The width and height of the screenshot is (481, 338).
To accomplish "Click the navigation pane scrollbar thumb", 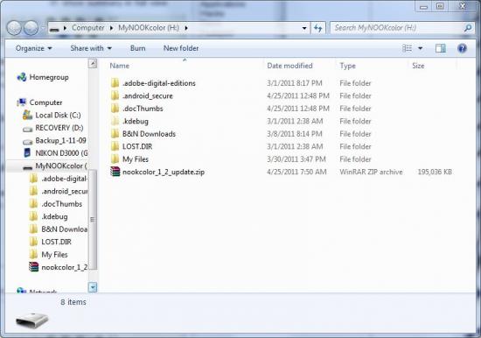I will pyautogui.click(x=93, y=220).
